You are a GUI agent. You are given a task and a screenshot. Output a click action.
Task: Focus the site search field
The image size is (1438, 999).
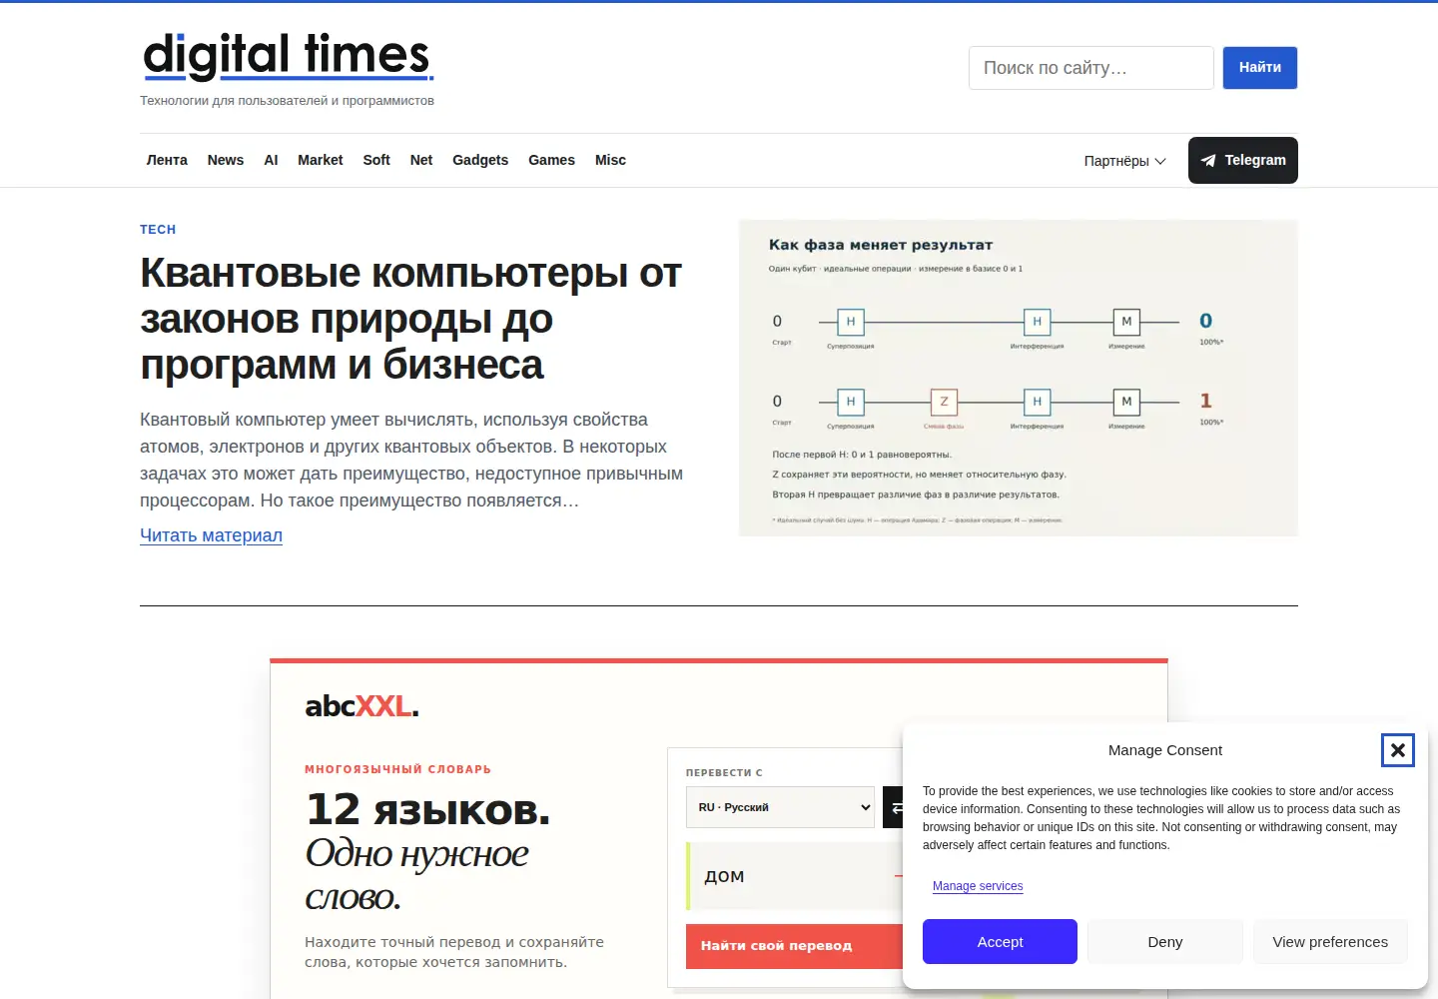point(1090,68)
